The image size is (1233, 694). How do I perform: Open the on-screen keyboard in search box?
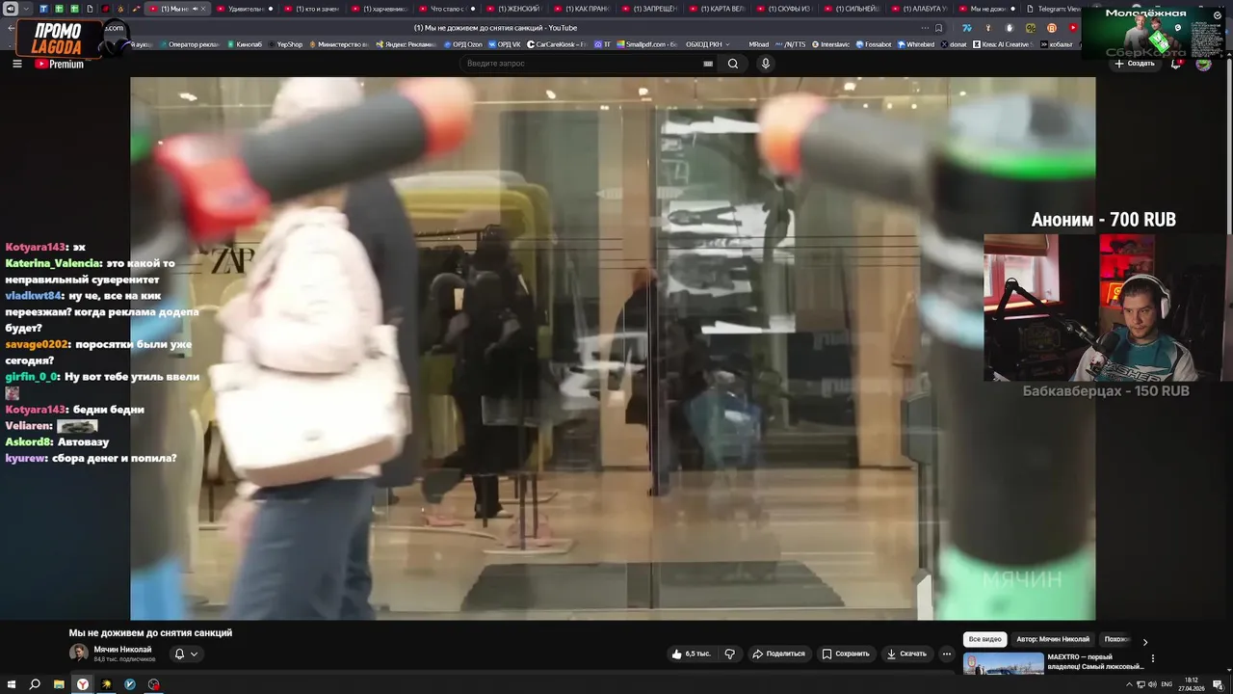708,64
